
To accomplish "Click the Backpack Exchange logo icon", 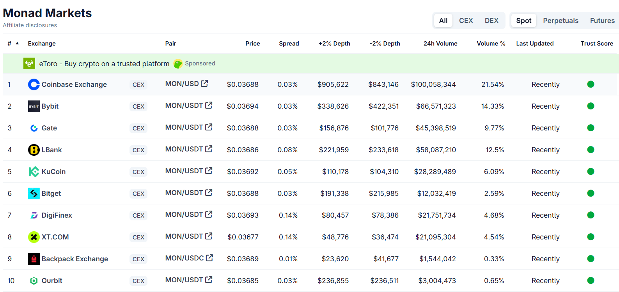I will tap(34, 259).
